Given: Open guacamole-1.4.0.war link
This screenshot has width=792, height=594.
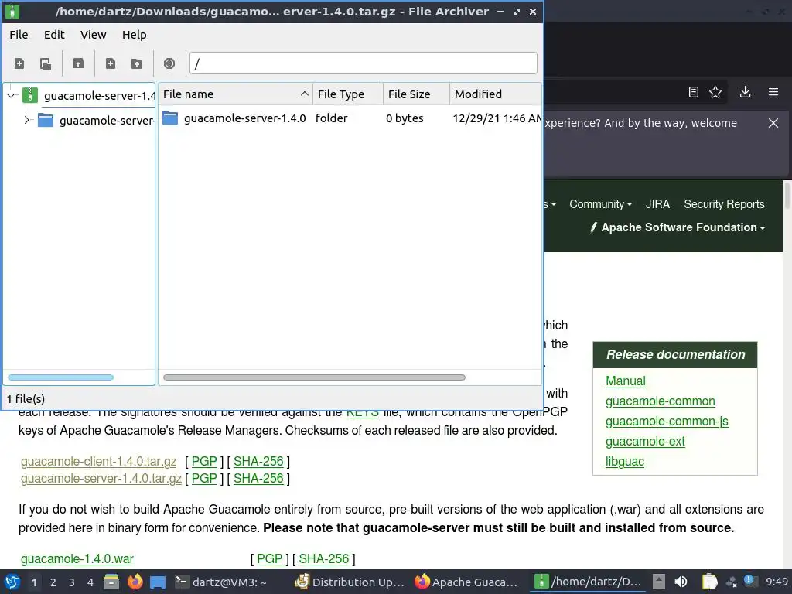Looking at the screenshot, I should click(x=77, y=558).
